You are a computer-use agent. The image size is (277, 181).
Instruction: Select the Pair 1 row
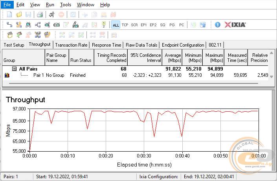point(135,75)
